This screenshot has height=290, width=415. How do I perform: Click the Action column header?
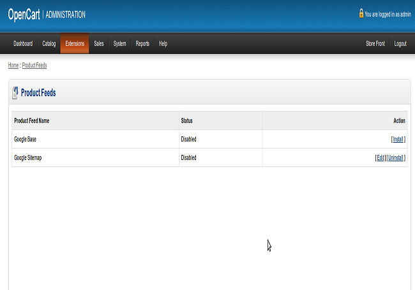pyautogui.click(x=399, y=120)
